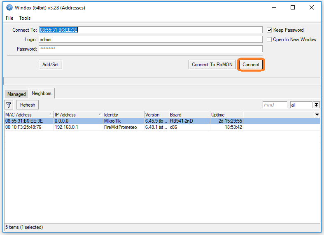
Task: Focus the Login input field
Action: 150,40
